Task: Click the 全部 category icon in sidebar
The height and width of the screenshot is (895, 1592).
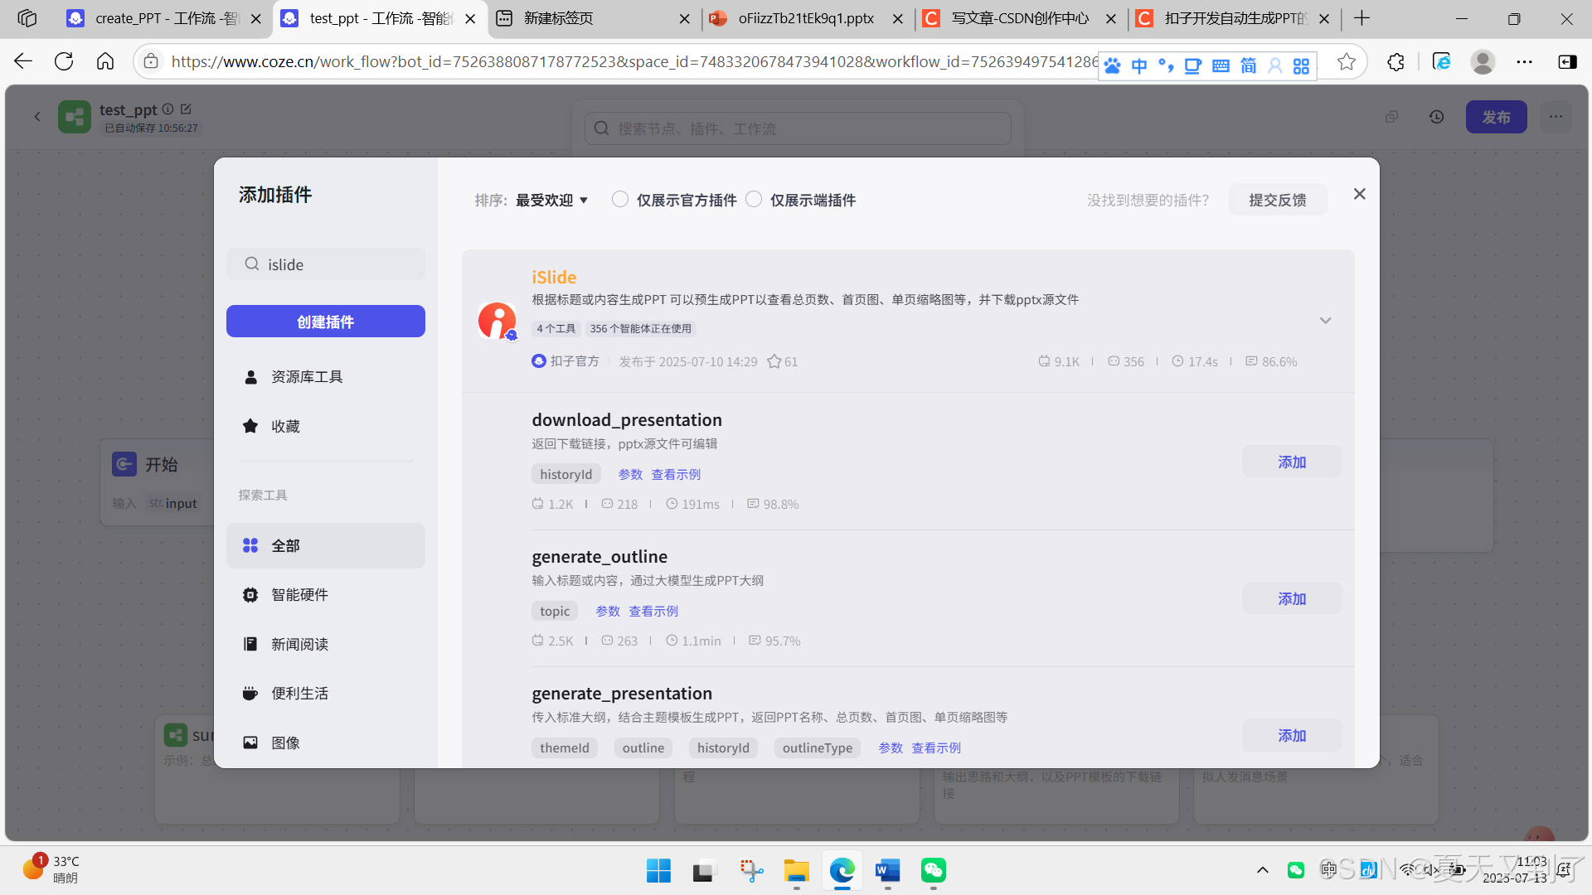Action: (x=250, y=545)
